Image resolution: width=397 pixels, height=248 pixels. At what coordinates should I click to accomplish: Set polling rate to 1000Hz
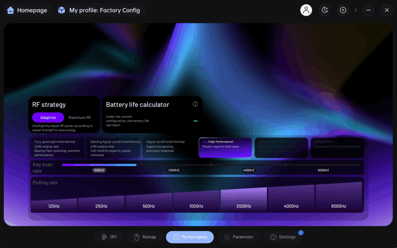click(x=196, y=201)
